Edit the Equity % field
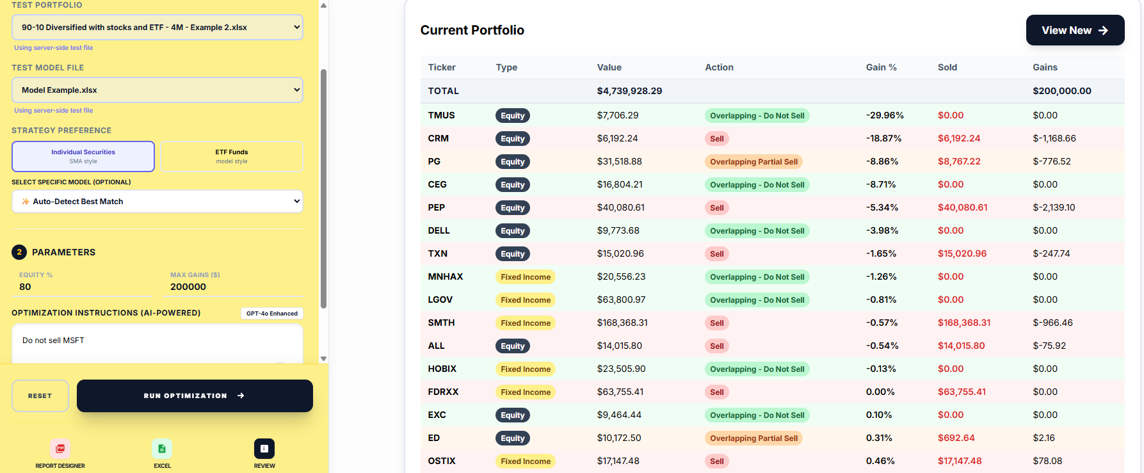Screen dimensions: 1144x473 pyautogui.click(x=83, y=287)
